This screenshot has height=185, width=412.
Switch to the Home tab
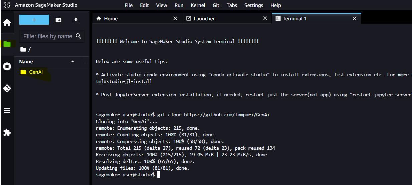click(137, 19)
